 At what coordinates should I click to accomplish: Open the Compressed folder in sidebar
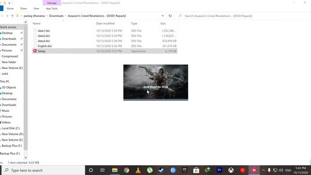click(x=10, y=56)
